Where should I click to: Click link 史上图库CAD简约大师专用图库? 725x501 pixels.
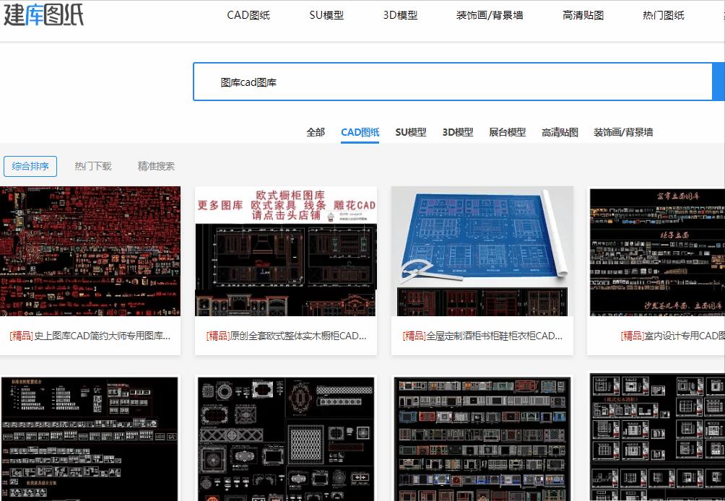point(89,336)
